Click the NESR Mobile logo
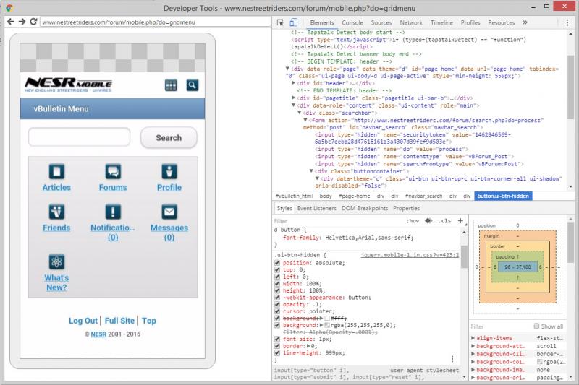This screenshot has height=385, width=579. point(68,85)
